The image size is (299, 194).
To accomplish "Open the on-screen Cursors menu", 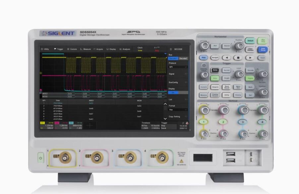I will pyautogui.click(x=72, y=49).
